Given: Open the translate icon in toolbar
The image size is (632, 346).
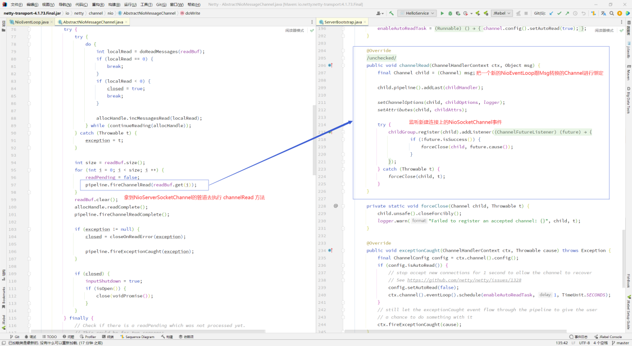Looking at the screenshot, I should tap(603, 13).
